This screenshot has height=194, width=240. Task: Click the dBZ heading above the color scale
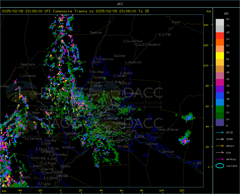click(x=226, y=13)
